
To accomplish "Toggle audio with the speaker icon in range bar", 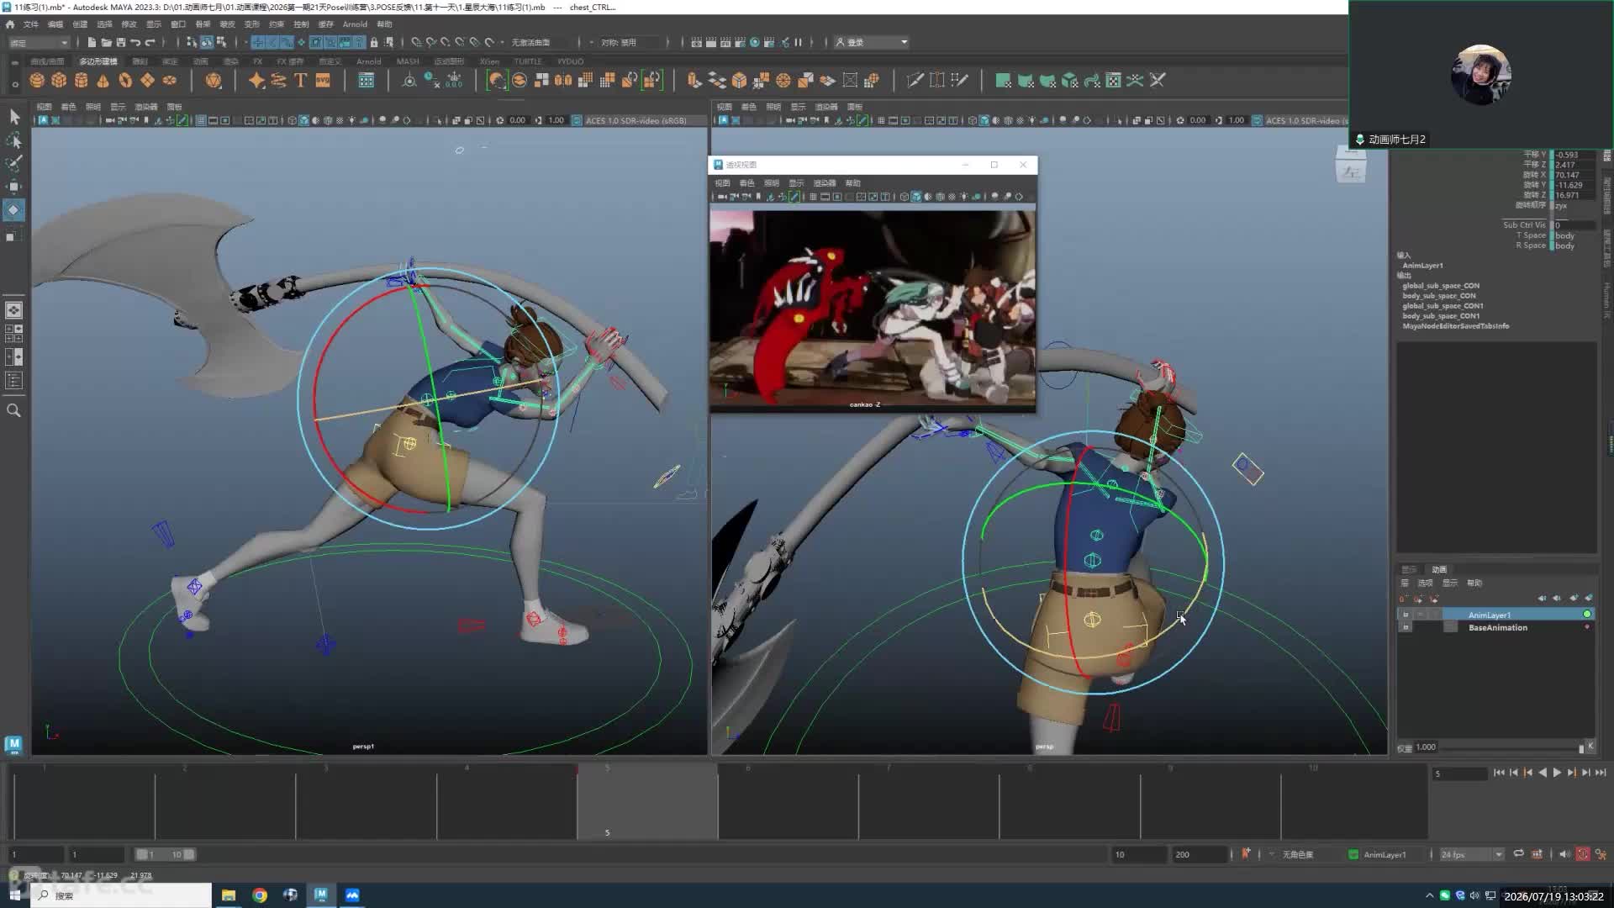I will pos(1564,854).
